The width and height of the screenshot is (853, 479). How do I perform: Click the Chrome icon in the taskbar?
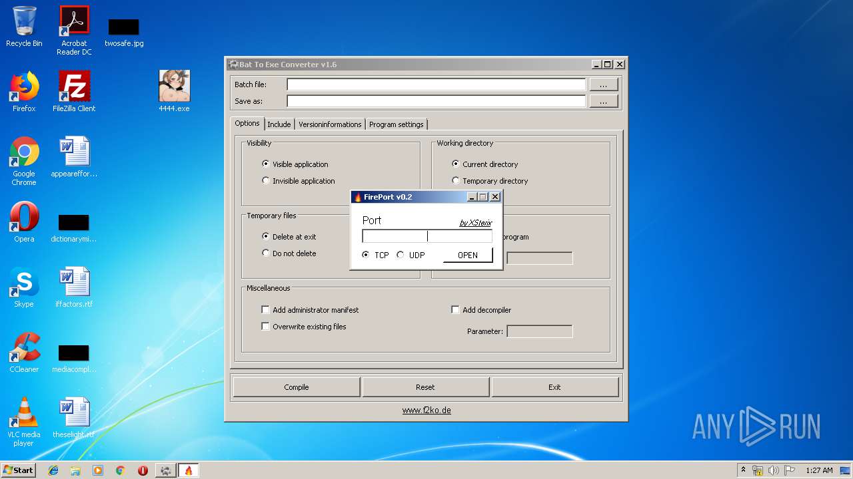point(120,470)
